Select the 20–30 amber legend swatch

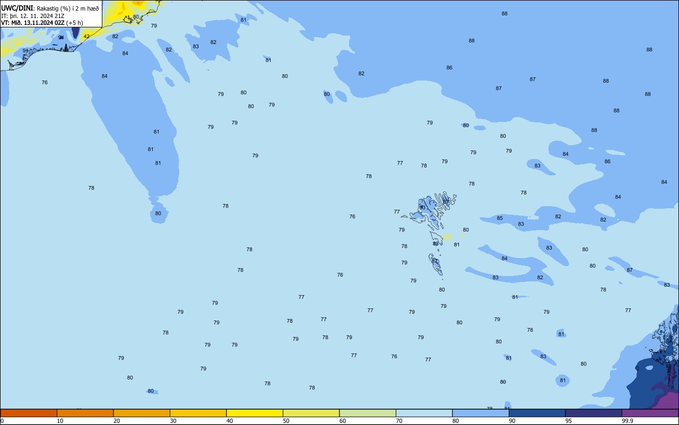(x=142, y=413)
